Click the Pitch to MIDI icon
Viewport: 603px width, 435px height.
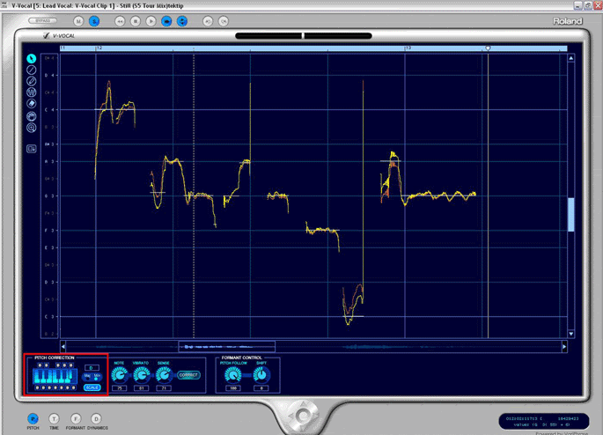click(x=32, y=149)
